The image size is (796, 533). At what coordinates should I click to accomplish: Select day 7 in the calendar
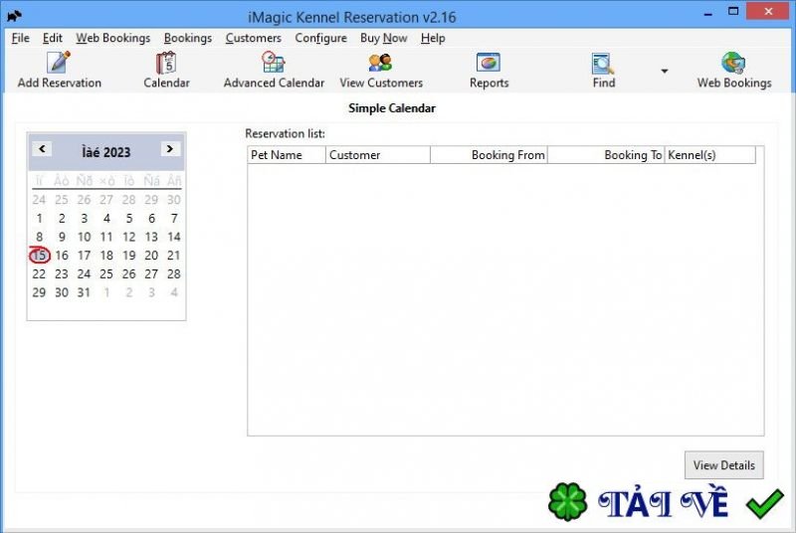(x=174, y=218)
